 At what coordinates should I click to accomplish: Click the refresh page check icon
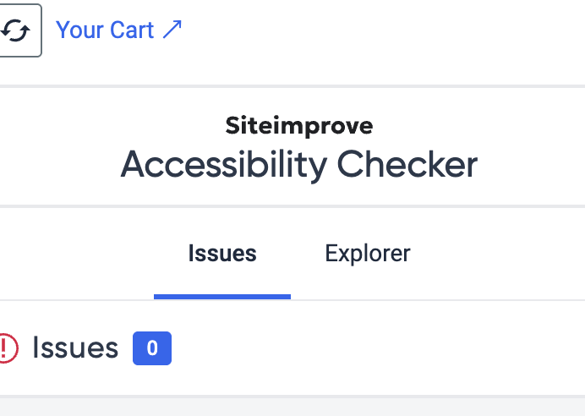(x=15, y=30)
